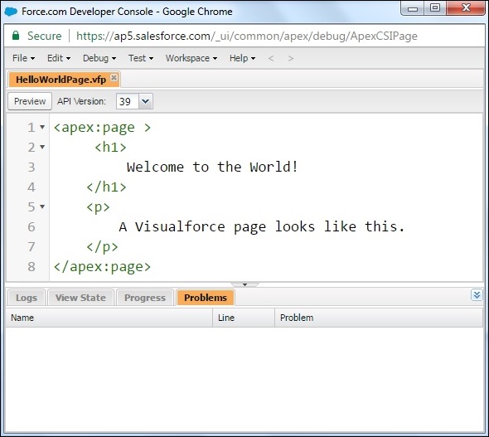Sort by the Problem column header

[x=379, y=318]
